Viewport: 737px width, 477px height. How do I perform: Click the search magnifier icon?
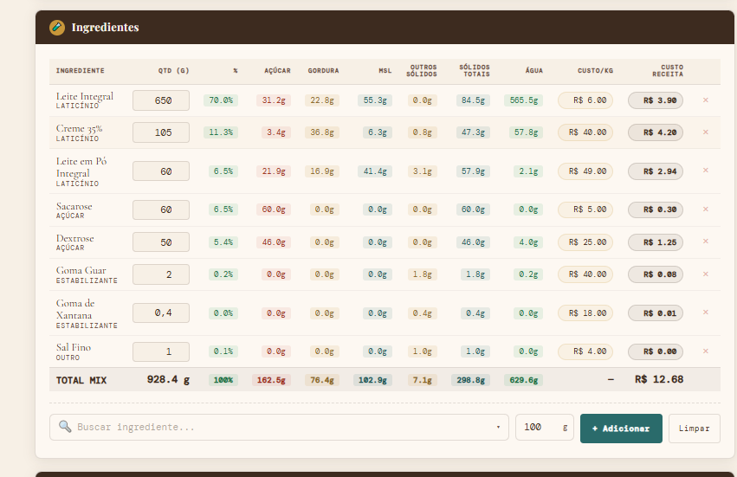click(65, 428)
